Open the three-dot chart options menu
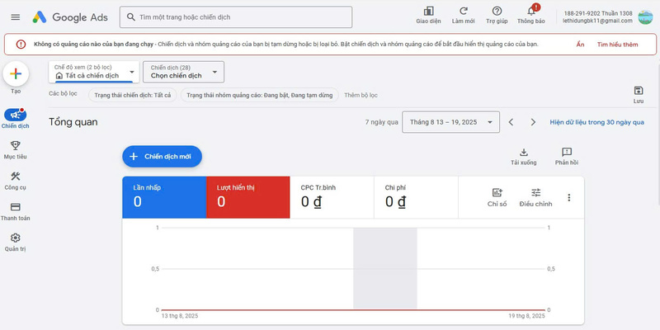The image size is (660, 330). (x=568, y=197)
